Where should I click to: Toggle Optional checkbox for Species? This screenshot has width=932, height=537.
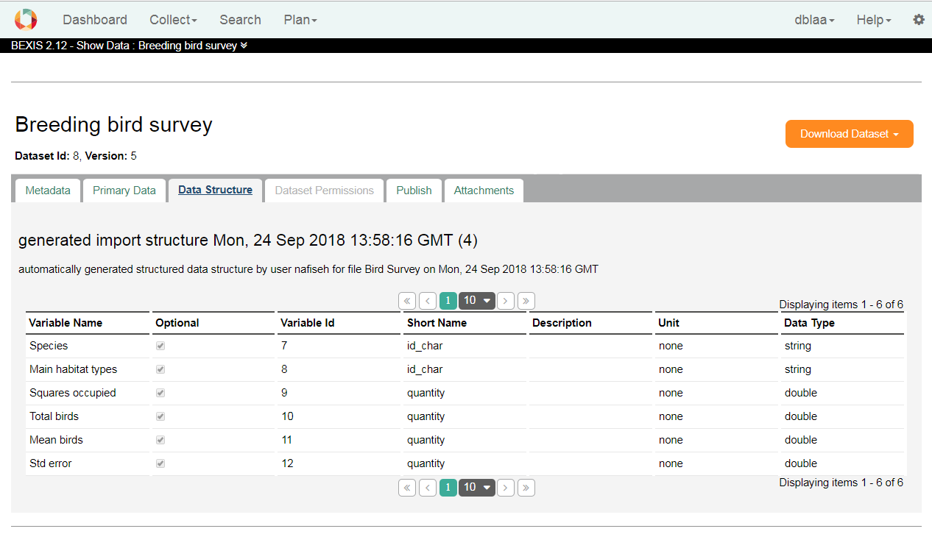point(160,346)
